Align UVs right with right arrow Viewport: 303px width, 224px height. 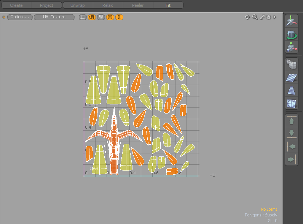pos(292,159)
